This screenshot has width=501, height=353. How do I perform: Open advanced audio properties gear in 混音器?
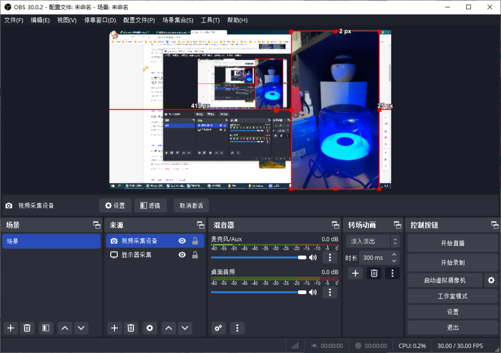[x=218, y=328]
